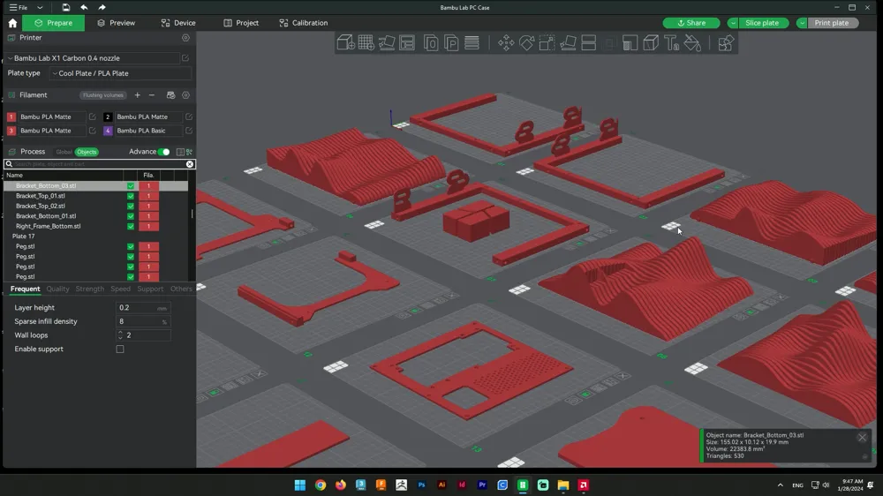Click the AMS sync filament icon

tap(170, 95)
